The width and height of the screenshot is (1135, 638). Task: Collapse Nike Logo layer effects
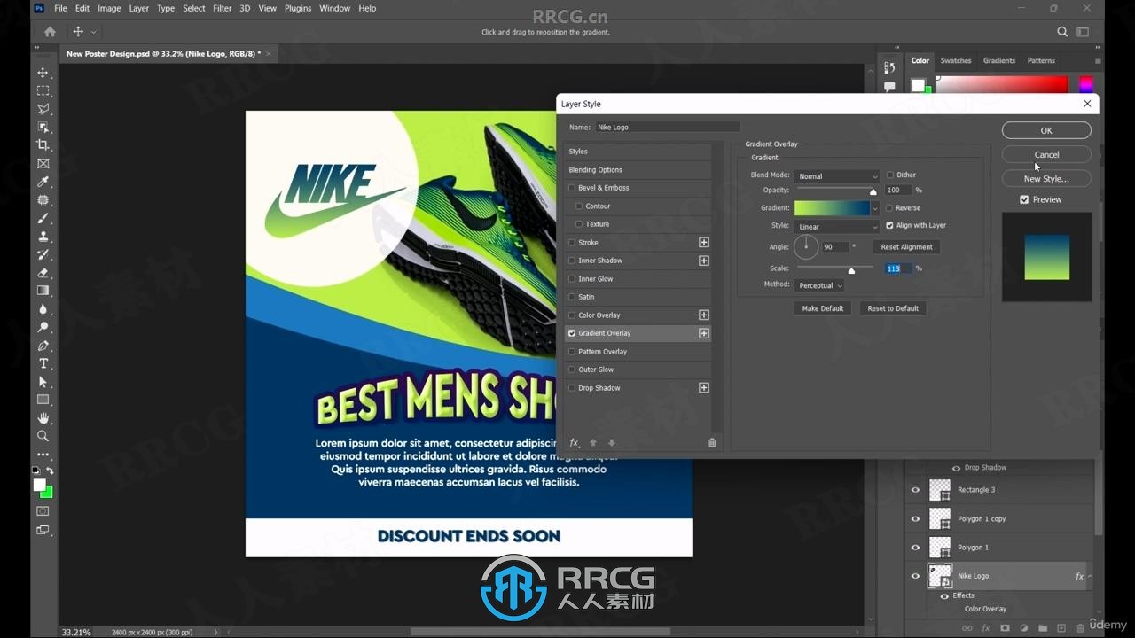click(1090, 576)
